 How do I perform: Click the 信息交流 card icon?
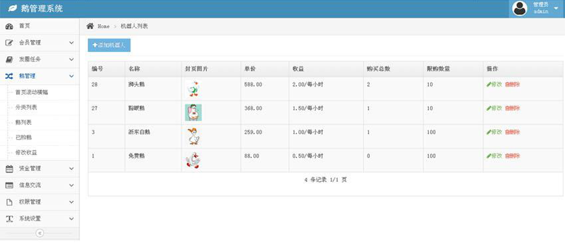tap(10, 185)
